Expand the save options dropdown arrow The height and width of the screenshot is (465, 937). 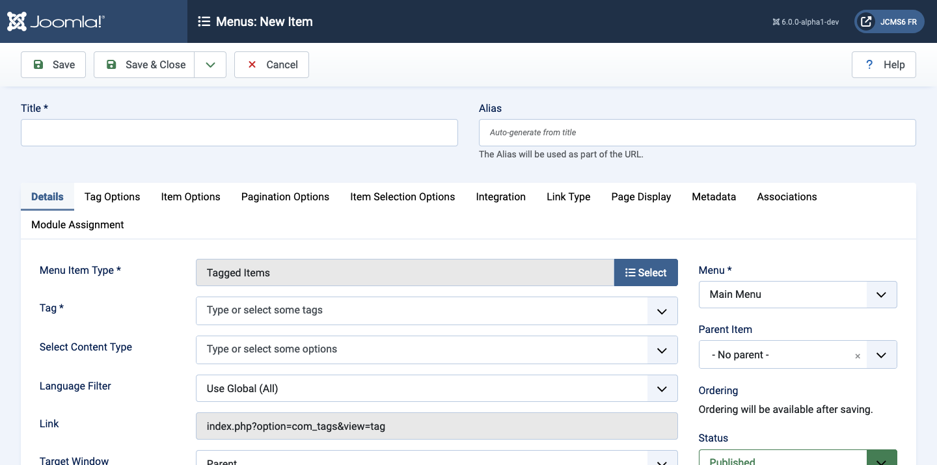click(210, 64)
